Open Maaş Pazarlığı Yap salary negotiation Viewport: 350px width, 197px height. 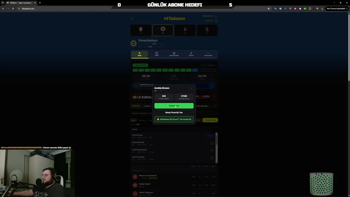pyautogui.click(x=174, y=112)
